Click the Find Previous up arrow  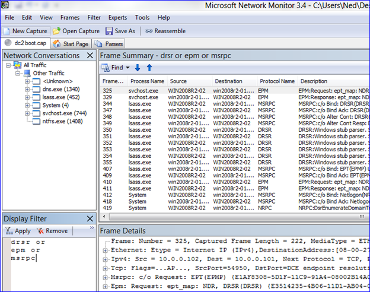pyautogui.click(x=149, y=68)
